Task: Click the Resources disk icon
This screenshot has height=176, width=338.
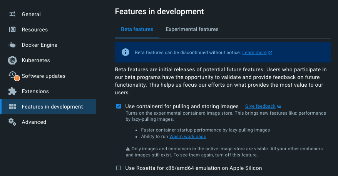Action: pos(12,30)
